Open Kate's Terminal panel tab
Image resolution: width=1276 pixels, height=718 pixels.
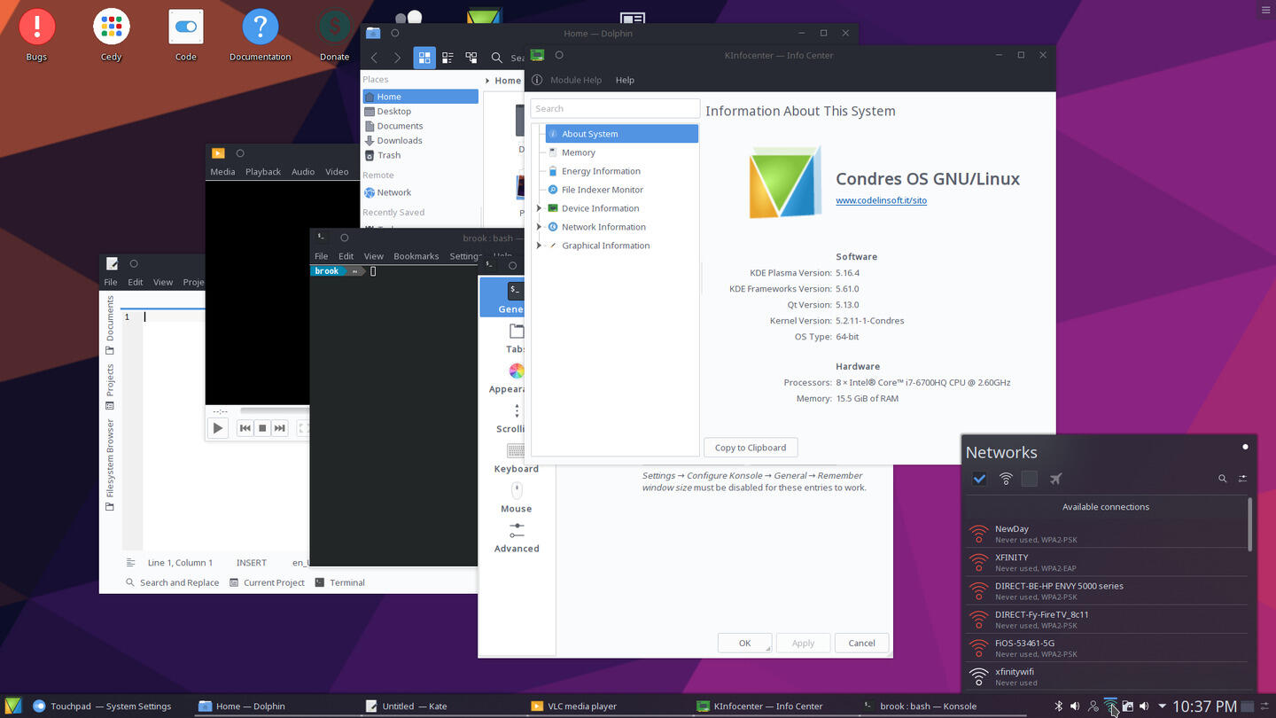tap(339, 582)
